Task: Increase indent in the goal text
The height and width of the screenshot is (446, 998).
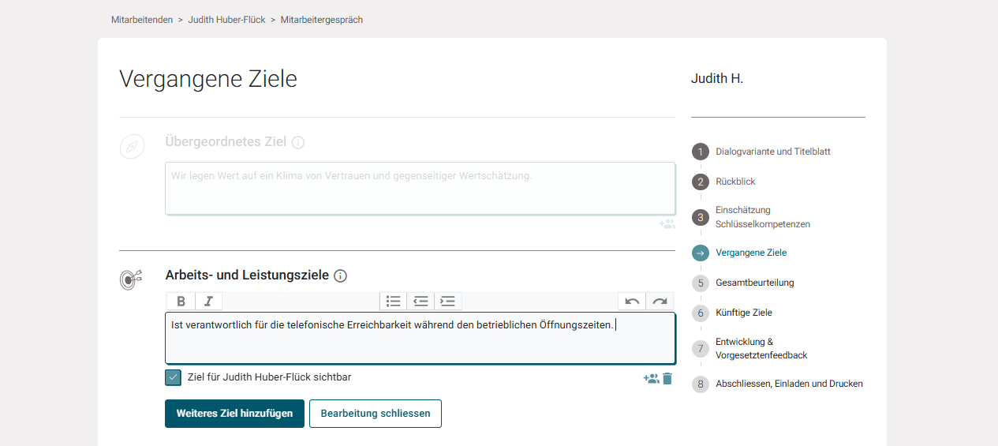Action: point(447,301)
